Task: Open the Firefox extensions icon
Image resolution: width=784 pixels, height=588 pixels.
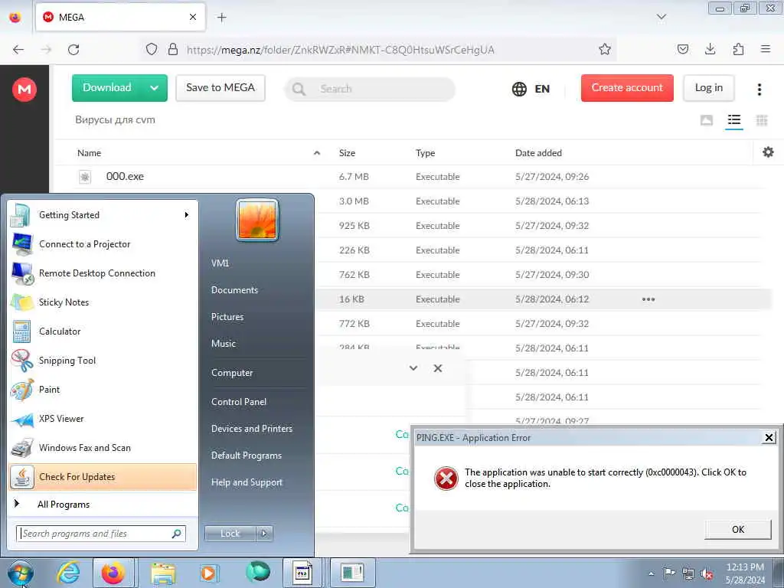Action: pos(738,49)
